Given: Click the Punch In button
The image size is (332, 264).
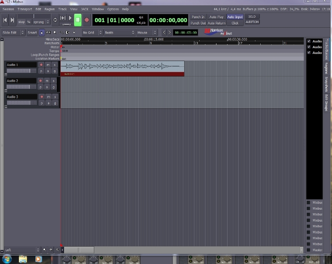Looking at the screenshot, I should point(198,17).
